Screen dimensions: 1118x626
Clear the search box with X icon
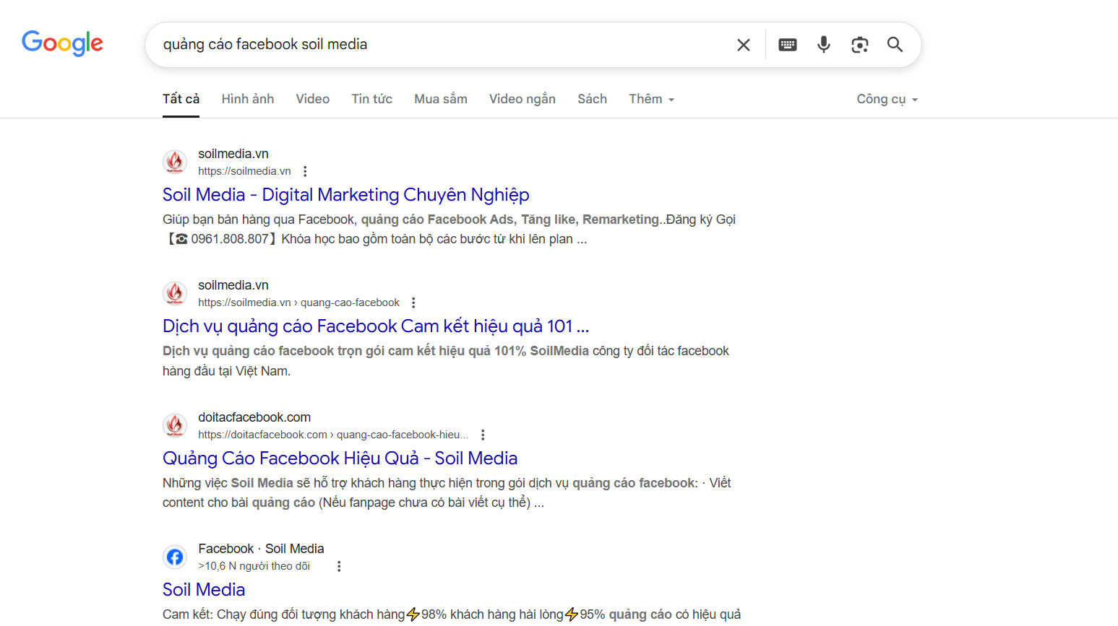[x=743, y=45]
